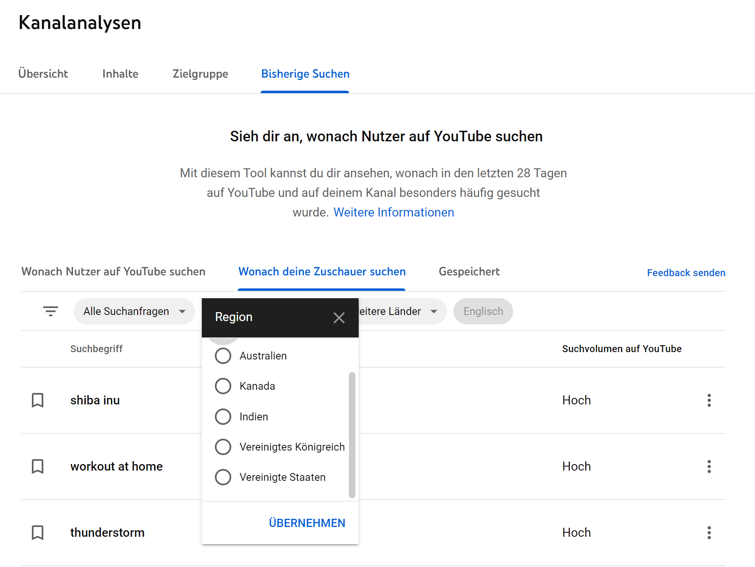Open the Weitere Informationen link
The height and width of the screenshot is (567, 755).
click(x=393, y=212)
